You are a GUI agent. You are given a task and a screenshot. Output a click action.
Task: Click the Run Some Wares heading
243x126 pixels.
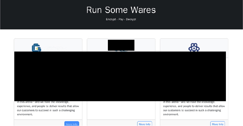coord(121,10)
